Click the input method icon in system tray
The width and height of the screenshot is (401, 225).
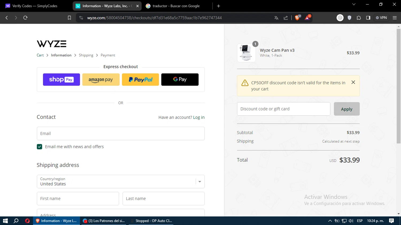coord(337,221)
